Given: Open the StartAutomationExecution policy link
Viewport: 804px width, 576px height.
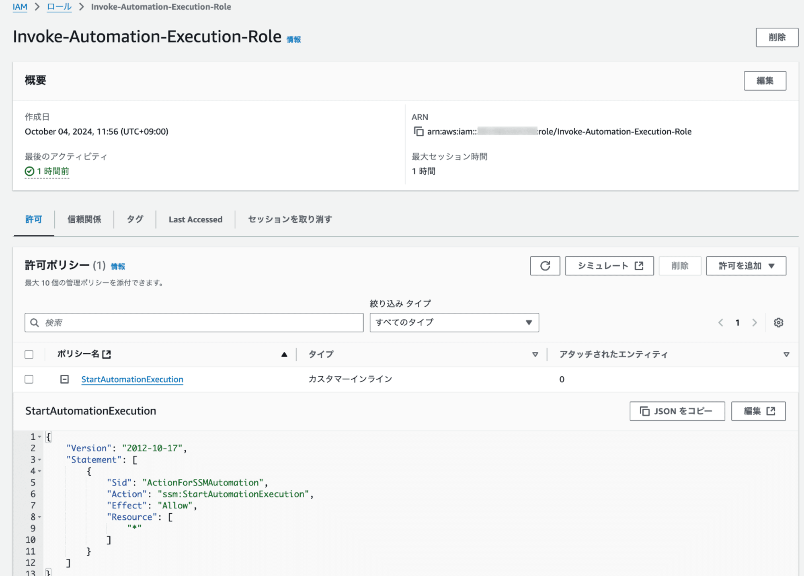Looking at the screenshot, I should [x=132, y=379].
